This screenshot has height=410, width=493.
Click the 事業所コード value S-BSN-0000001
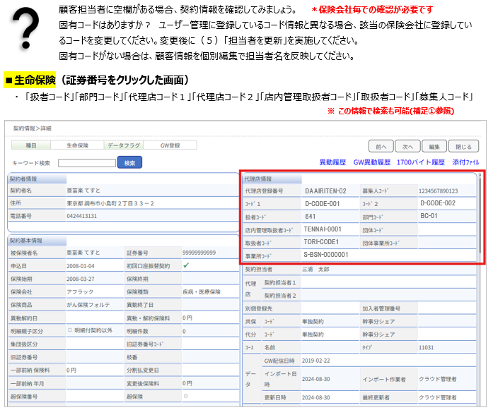(326, 255)
